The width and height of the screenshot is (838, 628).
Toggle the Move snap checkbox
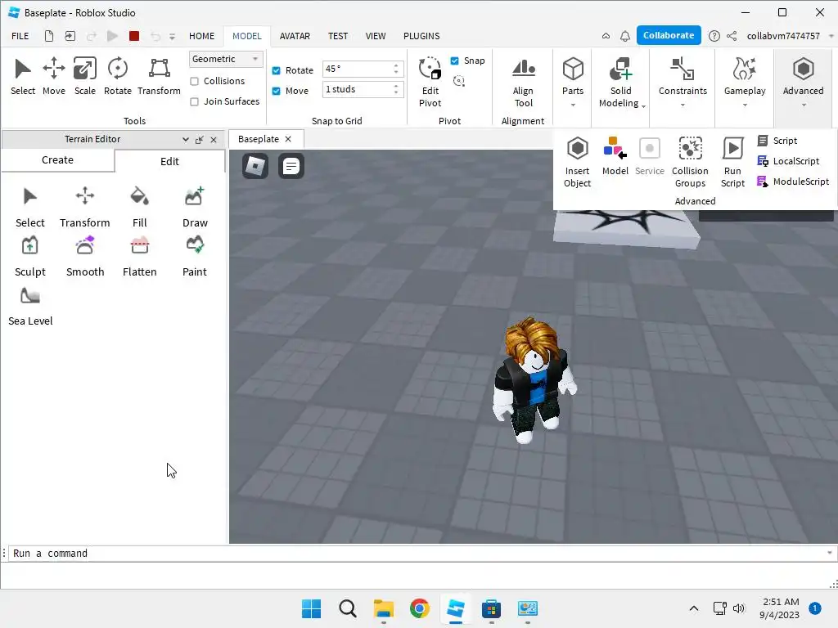pos(277,91)
